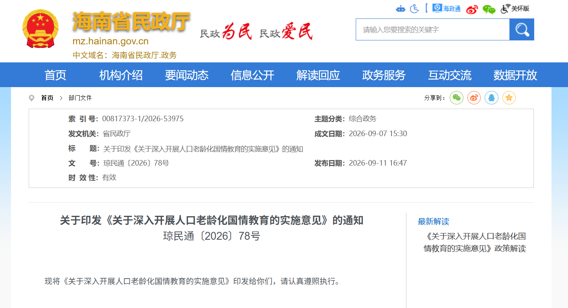568x308 pixels.
Task: Share article via Weibo circle icon
Action: pos(474,98)
